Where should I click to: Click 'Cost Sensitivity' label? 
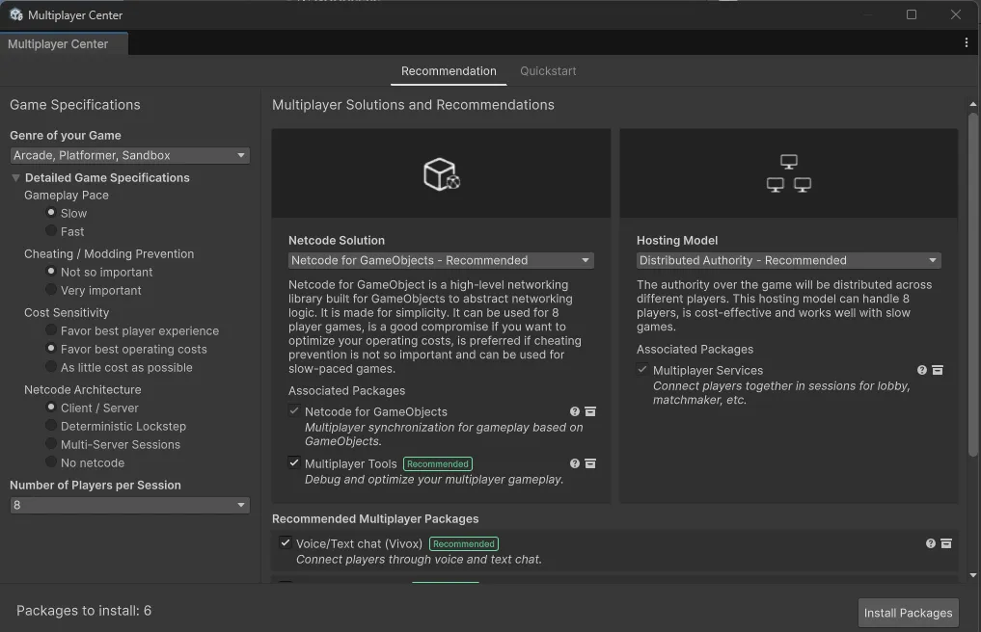click(x=67, y=312)
